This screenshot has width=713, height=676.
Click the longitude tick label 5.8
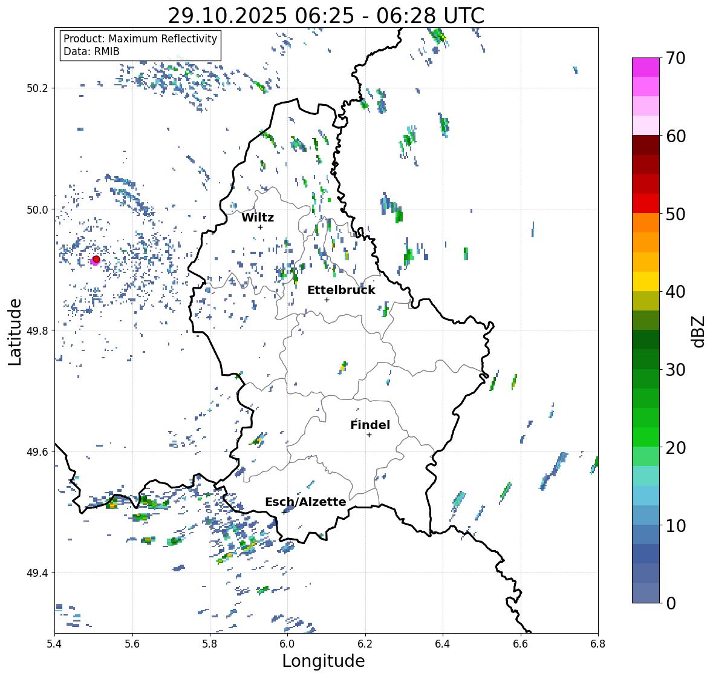[x=210, y=644]
